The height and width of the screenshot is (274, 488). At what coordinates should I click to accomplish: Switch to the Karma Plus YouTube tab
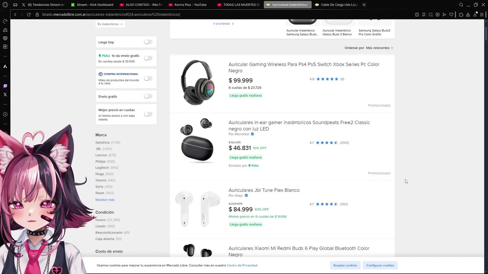click(189, 5)
